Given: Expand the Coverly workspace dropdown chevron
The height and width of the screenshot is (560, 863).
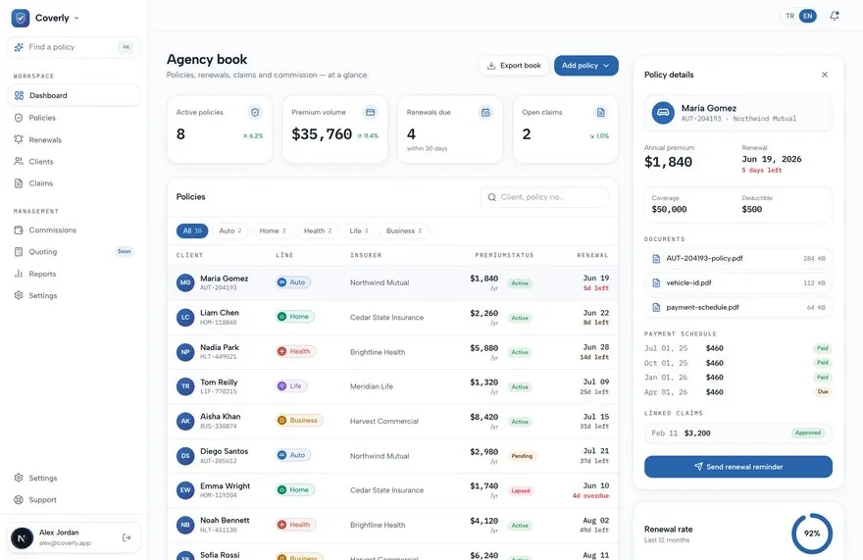Looking at the screenshot, I should (76, 19).
